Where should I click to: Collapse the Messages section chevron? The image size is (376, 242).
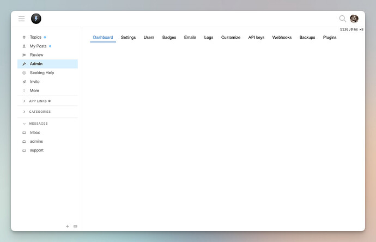click(x=24, y=124)
